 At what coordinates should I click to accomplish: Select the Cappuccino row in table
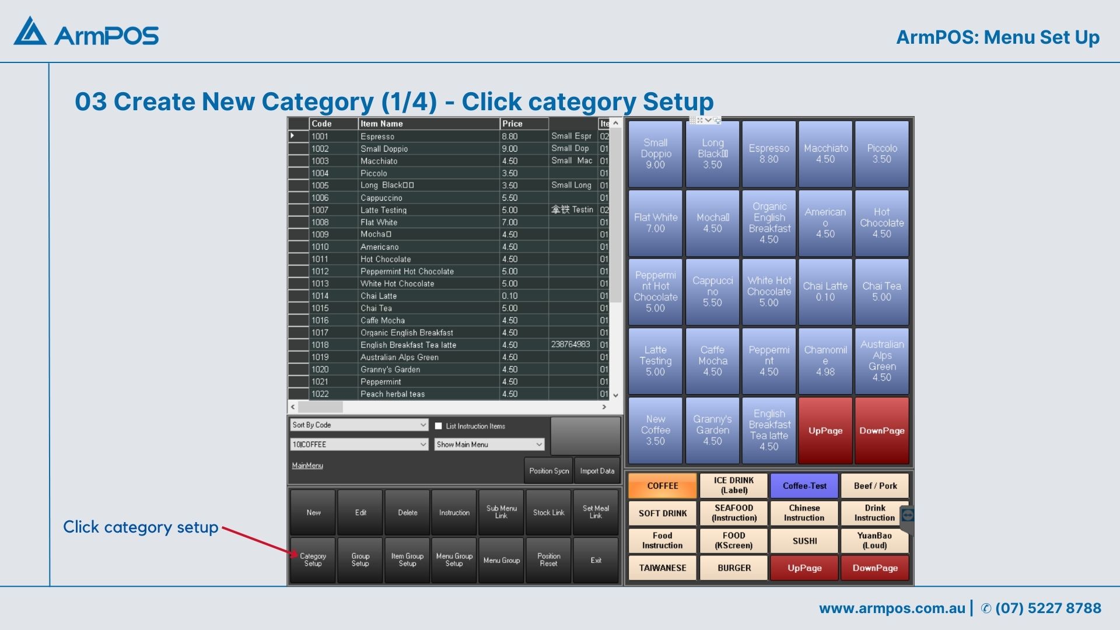click(381, 198)
